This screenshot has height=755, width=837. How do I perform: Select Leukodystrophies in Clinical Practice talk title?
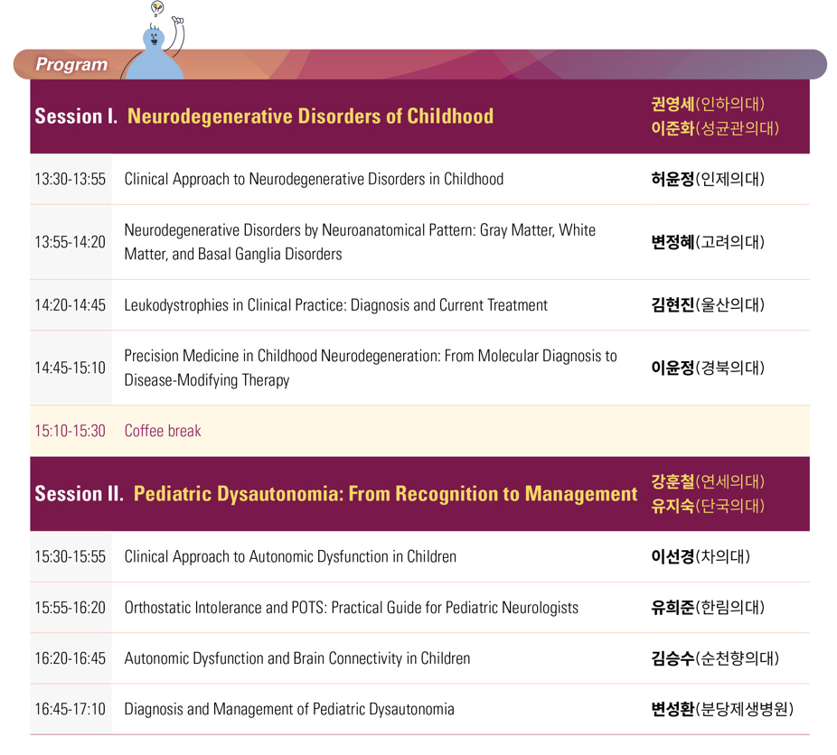(335, 305)
